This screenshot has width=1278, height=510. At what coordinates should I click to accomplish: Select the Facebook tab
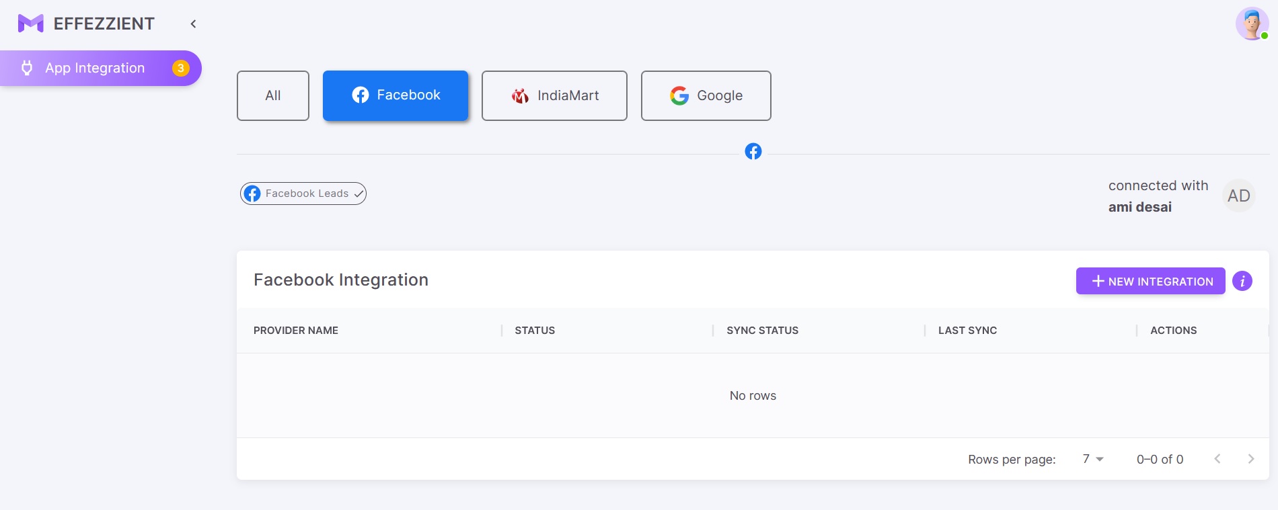(396, 95)
